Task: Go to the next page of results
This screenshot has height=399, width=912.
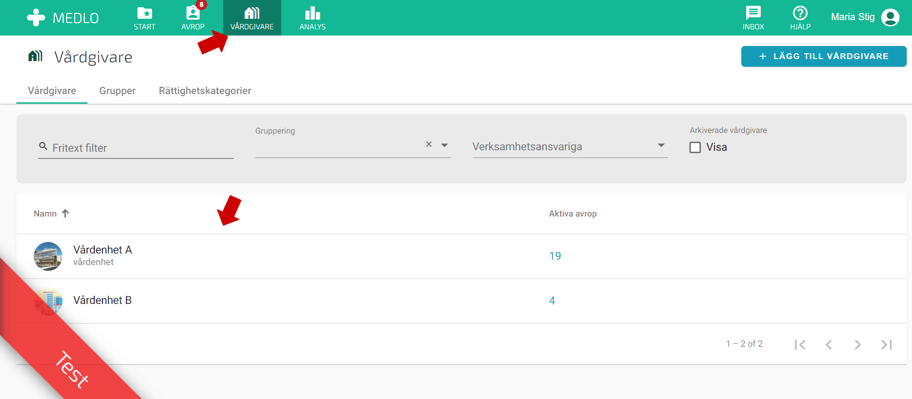Action: (858, 344)
